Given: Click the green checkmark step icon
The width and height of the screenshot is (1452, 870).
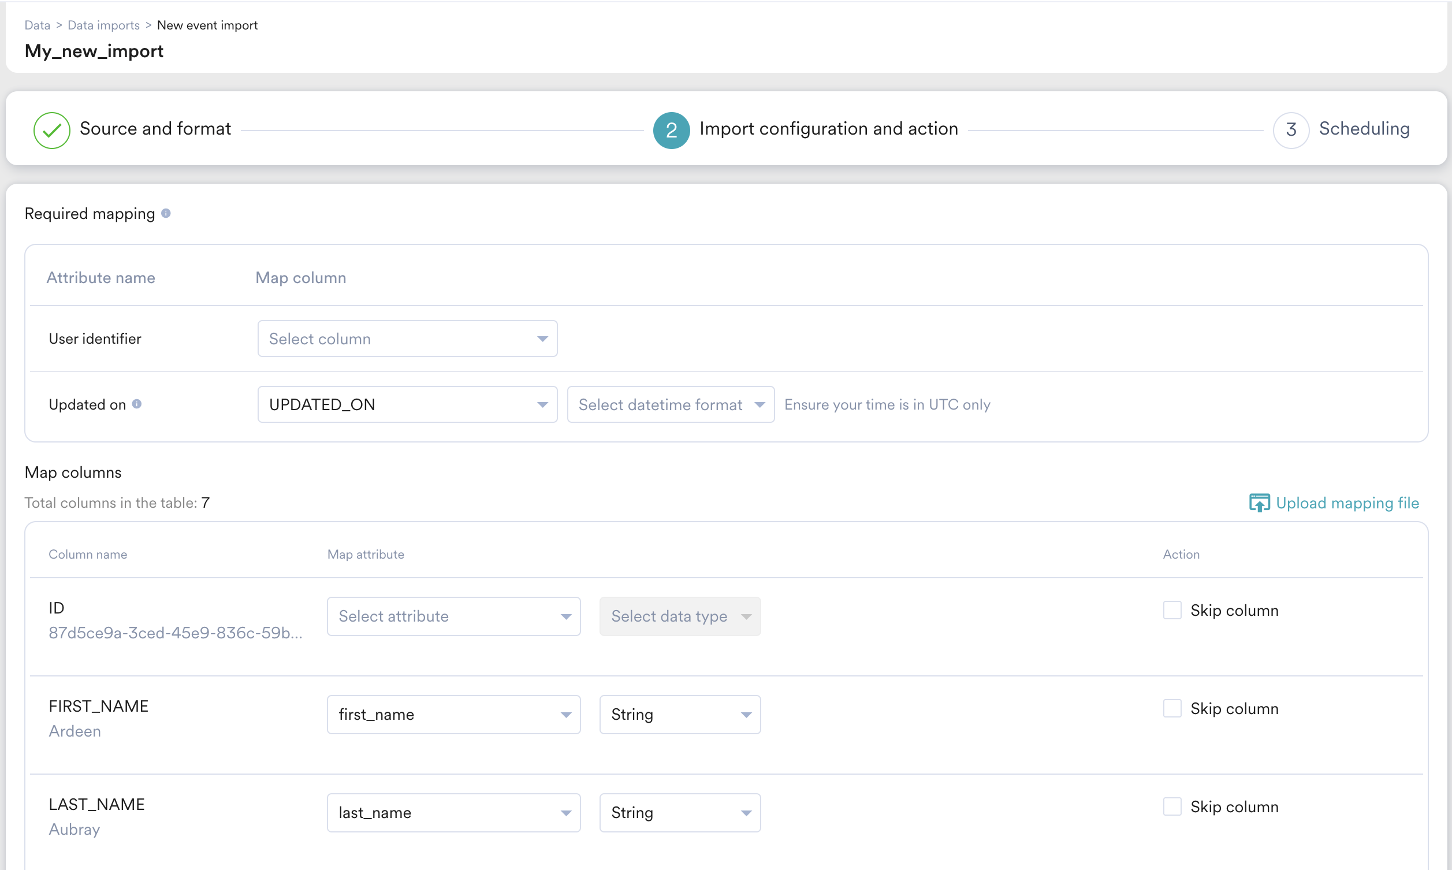Looking at the screenshot, I should [51, 129].
